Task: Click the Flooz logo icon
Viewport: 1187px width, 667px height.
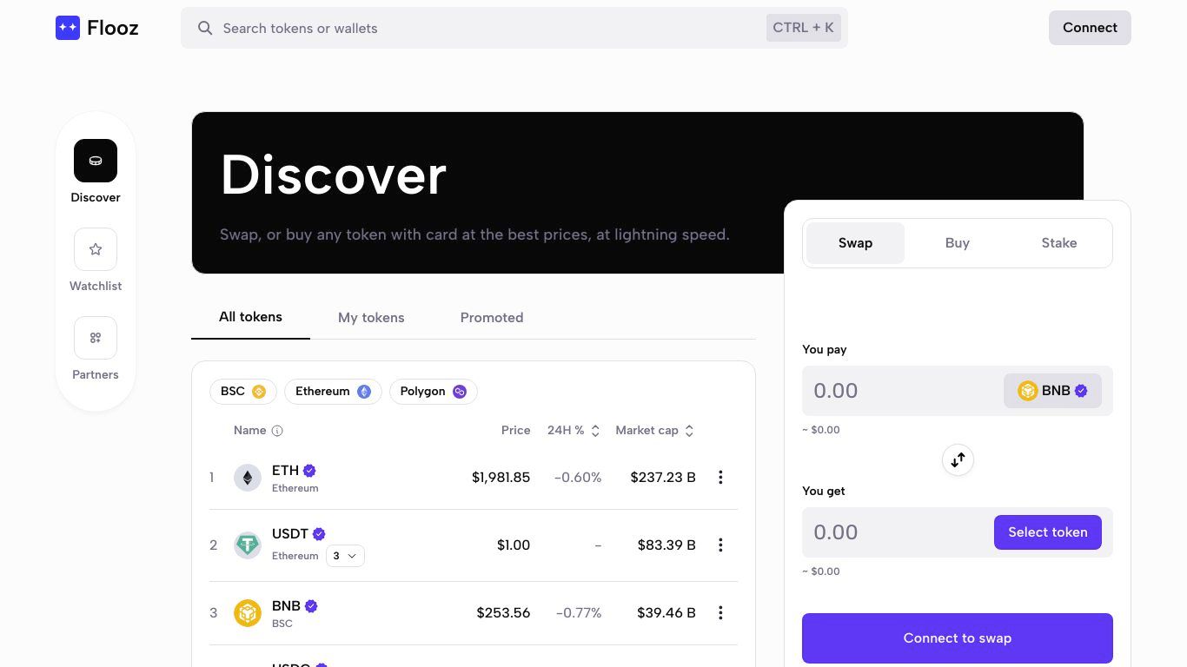Action: click(68, 28)
